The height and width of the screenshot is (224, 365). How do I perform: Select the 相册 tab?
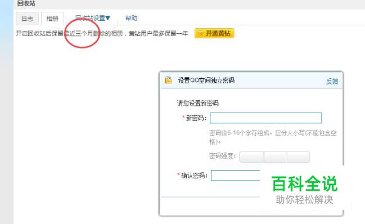click(x=52, y=19)
